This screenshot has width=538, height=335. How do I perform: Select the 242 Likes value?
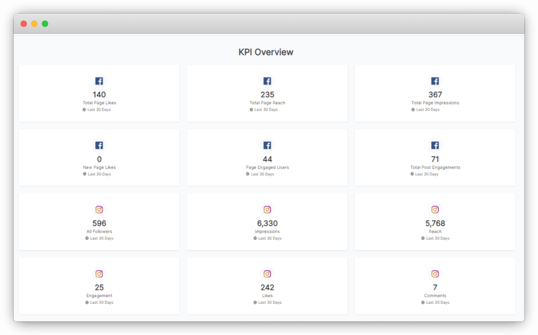coord(268,287)
